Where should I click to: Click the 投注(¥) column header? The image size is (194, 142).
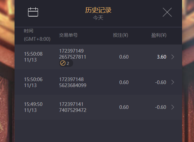click(x=120, y=35)
